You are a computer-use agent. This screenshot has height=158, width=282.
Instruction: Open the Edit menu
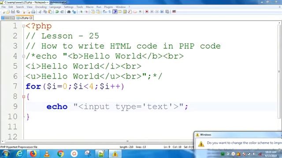pyautogui.click(x=11, y=7)
